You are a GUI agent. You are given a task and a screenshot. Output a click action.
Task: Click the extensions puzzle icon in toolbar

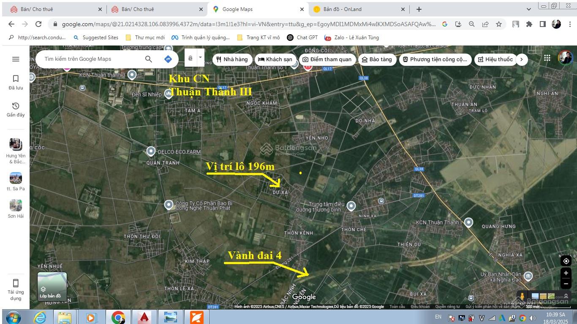(529, 24)
